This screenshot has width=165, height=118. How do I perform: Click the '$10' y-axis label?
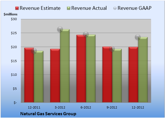14,75
